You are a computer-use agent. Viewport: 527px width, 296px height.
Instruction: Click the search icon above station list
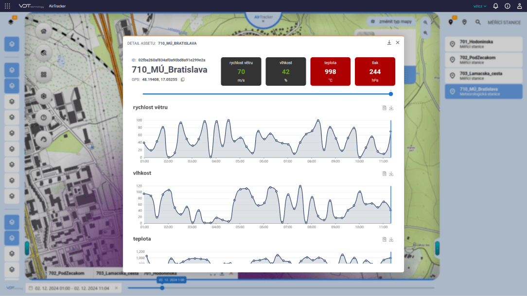[478, 22]
